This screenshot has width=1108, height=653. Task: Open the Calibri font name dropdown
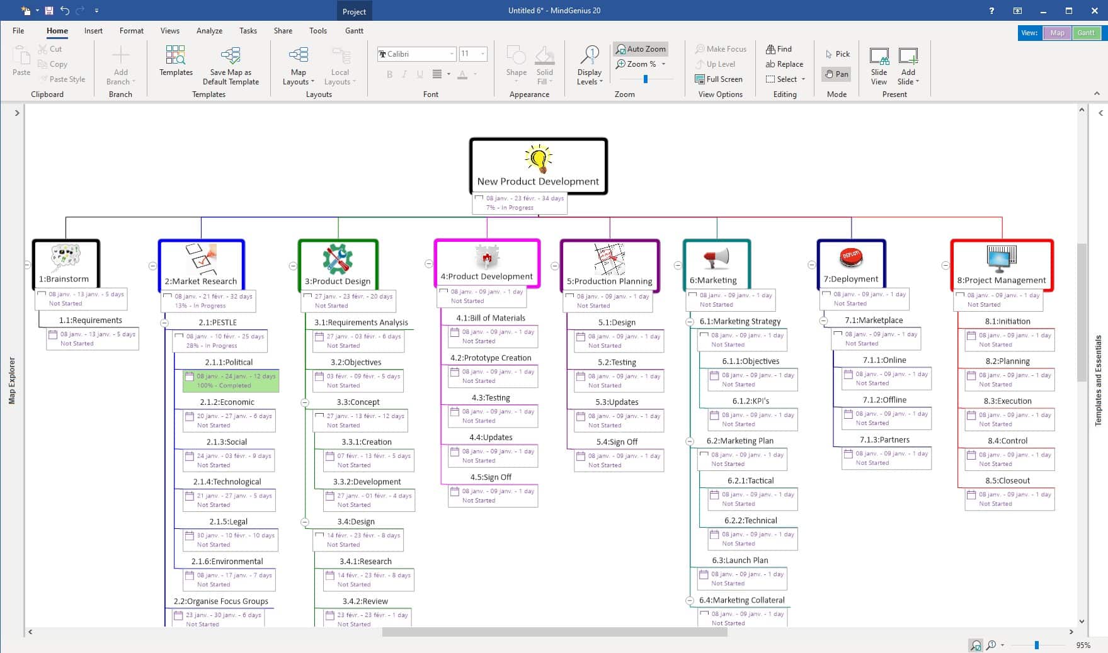click(x=452, y=54)
